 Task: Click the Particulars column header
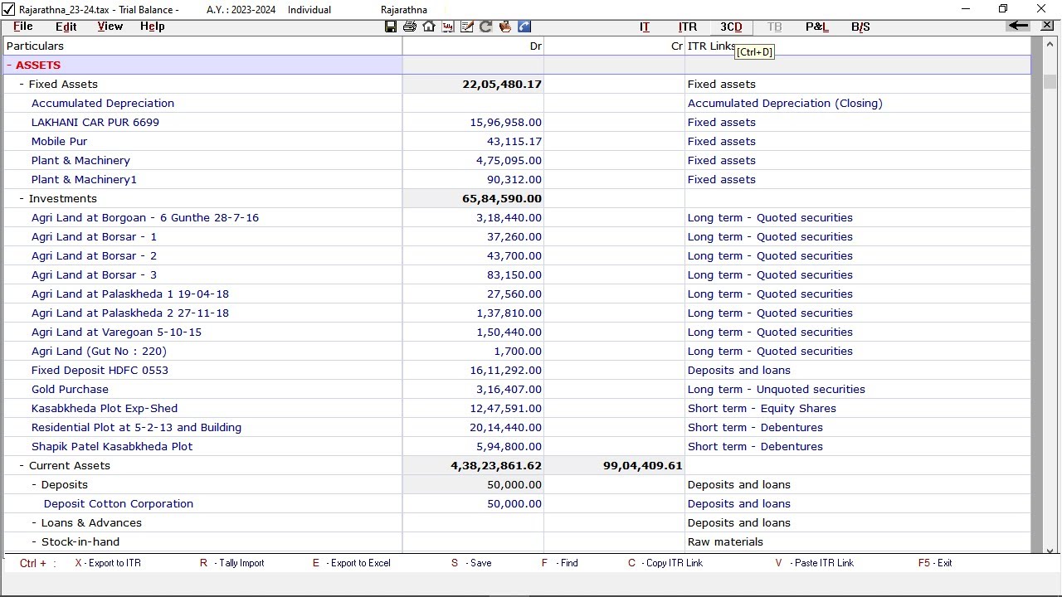203,46
